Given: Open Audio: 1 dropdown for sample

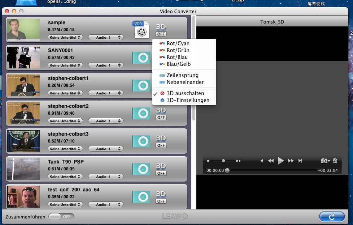Looking at the screenshot, I should point(106,38).
